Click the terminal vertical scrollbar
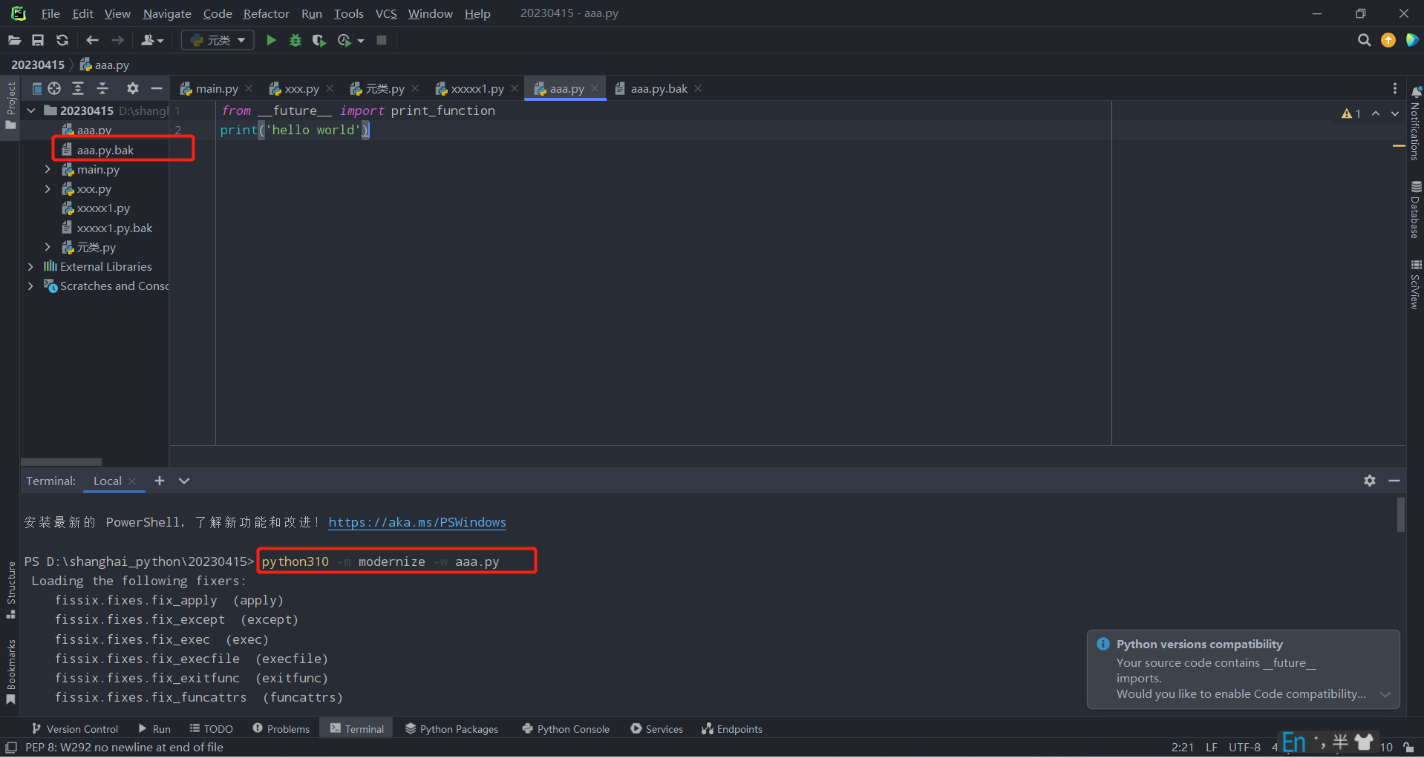Screen dimensions: 1424x758 coord(1400,515)
